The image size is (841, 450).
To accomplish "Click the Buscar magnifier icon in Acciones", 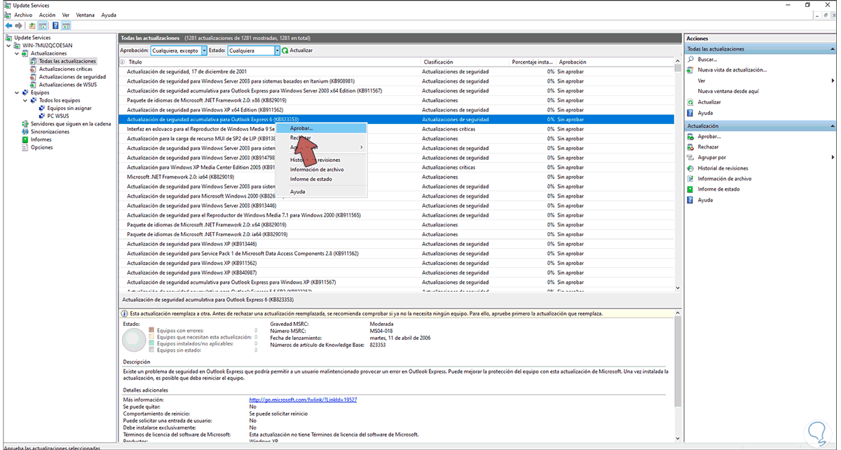I will [691, 60].
